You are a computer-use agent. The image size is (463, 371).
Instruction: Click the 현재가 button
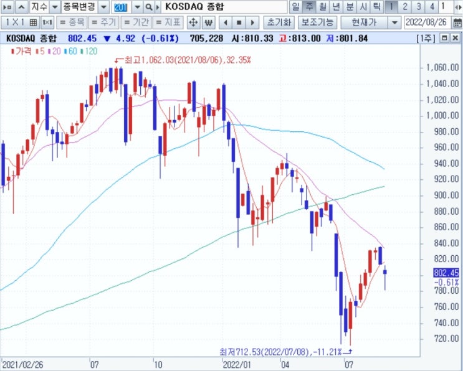point(364,22)
